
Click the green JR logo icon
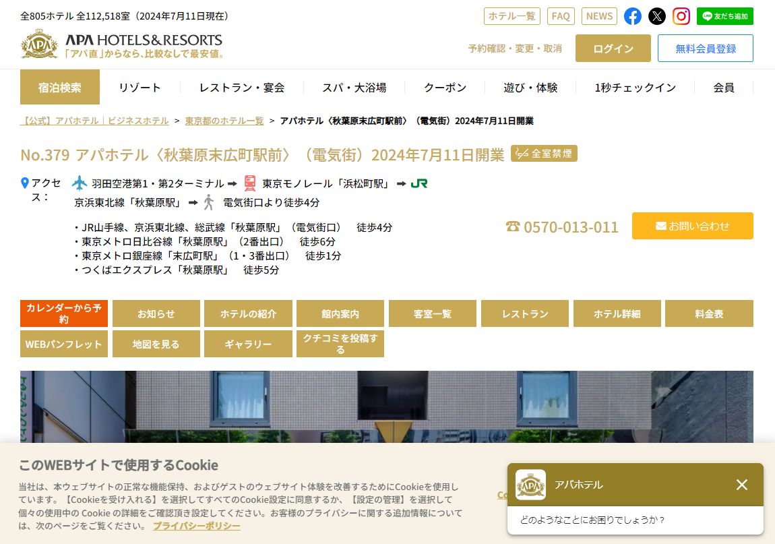(x=419, y=183)
